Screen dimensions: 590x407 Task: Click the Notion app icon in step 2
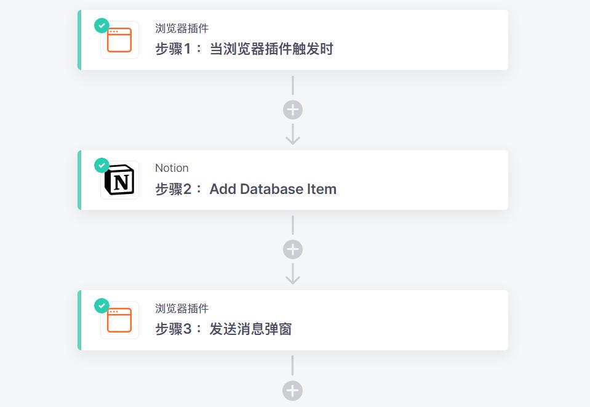coord(119,180)
